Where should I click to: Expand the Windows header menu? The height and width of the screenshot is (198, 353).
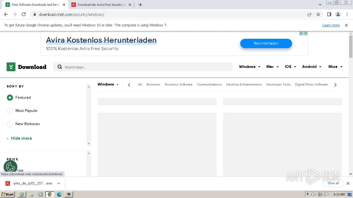250,67
